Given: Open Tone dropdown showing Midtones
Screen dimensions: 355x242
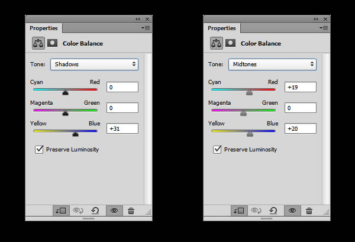Looking at the screenshot, I should pyautogui.click(x=272, y=64).
